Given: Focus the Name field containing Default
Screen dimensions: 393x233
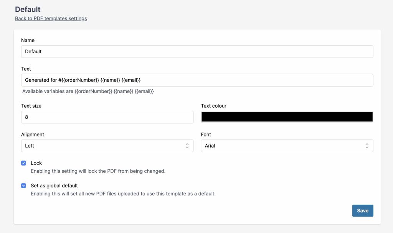Looking at the screenshot, I should [197, 52].
